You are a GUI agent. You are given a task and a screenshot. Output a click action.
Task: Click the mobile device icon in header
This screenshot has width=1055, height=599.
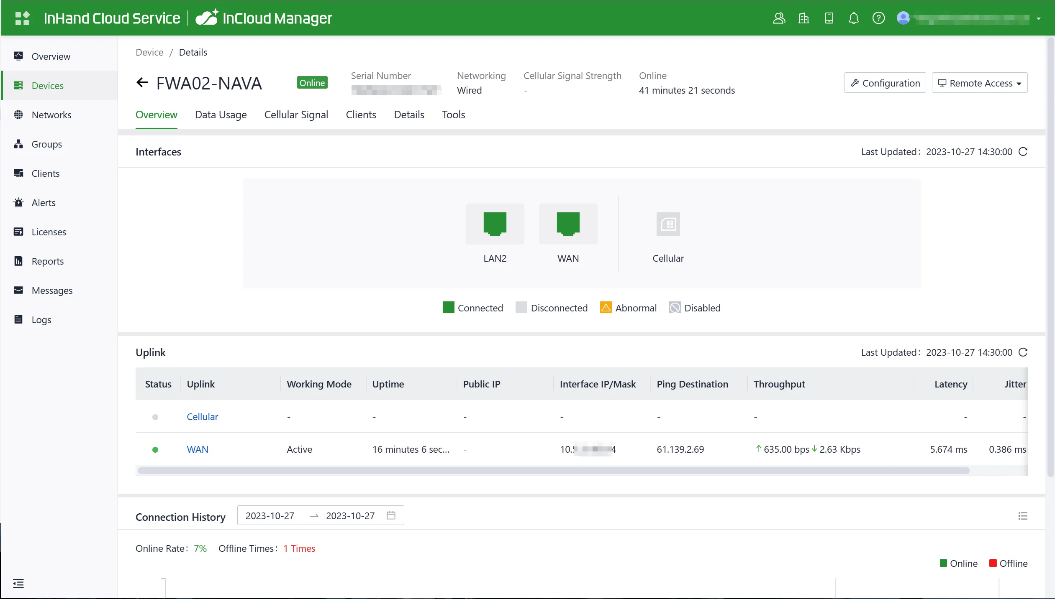(x=829, y=18)
